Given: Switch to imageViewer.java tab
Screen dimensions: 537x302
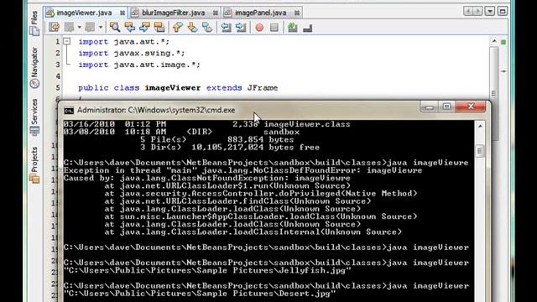Looking at the screenshot, I should point(84,13).
